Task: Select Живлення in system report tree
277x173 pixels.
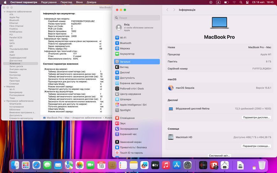Action: tap(20, 64)
